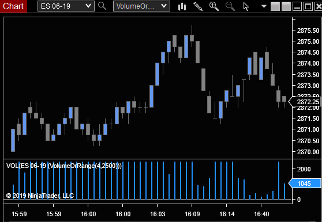
Task: Click the highest candlestick near 2875.50
Action: (x=192, y=36)
